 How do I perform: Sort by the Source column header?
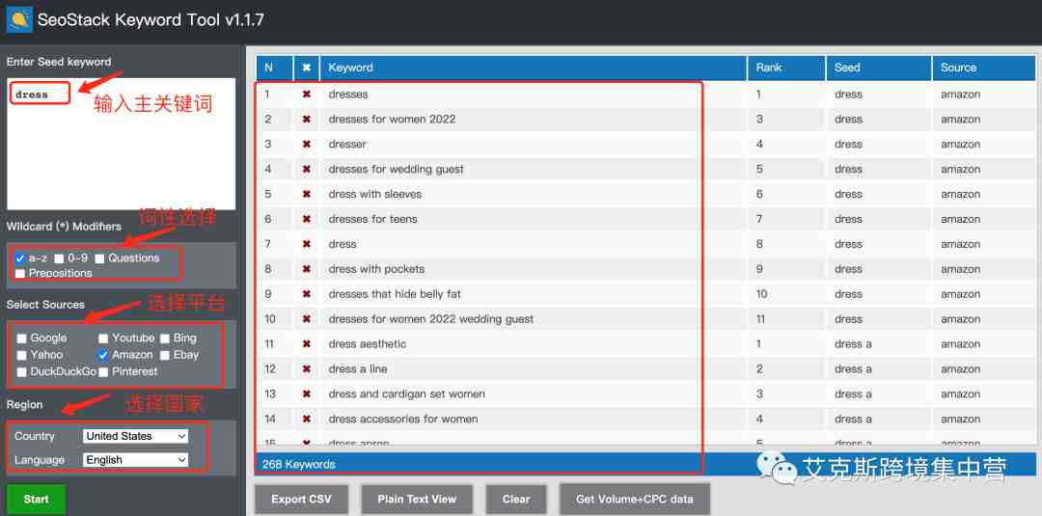984,68
